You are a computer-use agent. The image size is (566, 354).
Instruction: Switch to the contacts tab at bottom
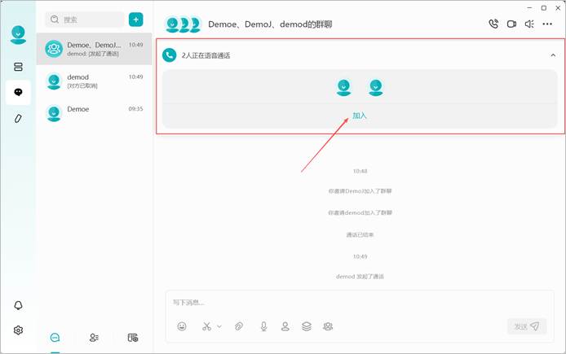(94, 338)
